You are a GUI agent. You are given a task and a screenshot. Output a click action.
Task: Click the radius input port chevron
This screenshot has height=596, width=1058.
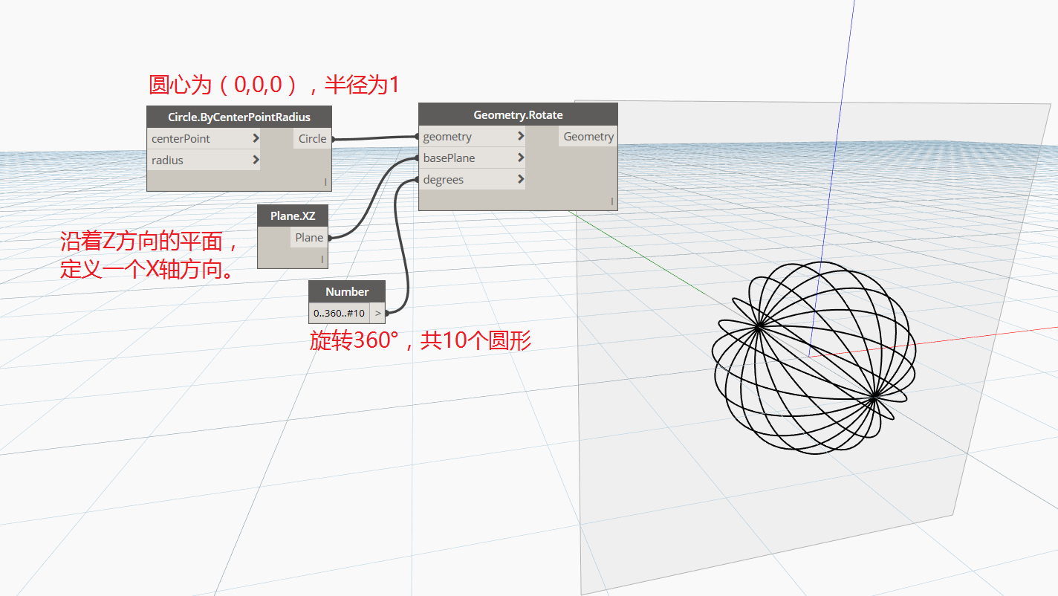point(256,160)
